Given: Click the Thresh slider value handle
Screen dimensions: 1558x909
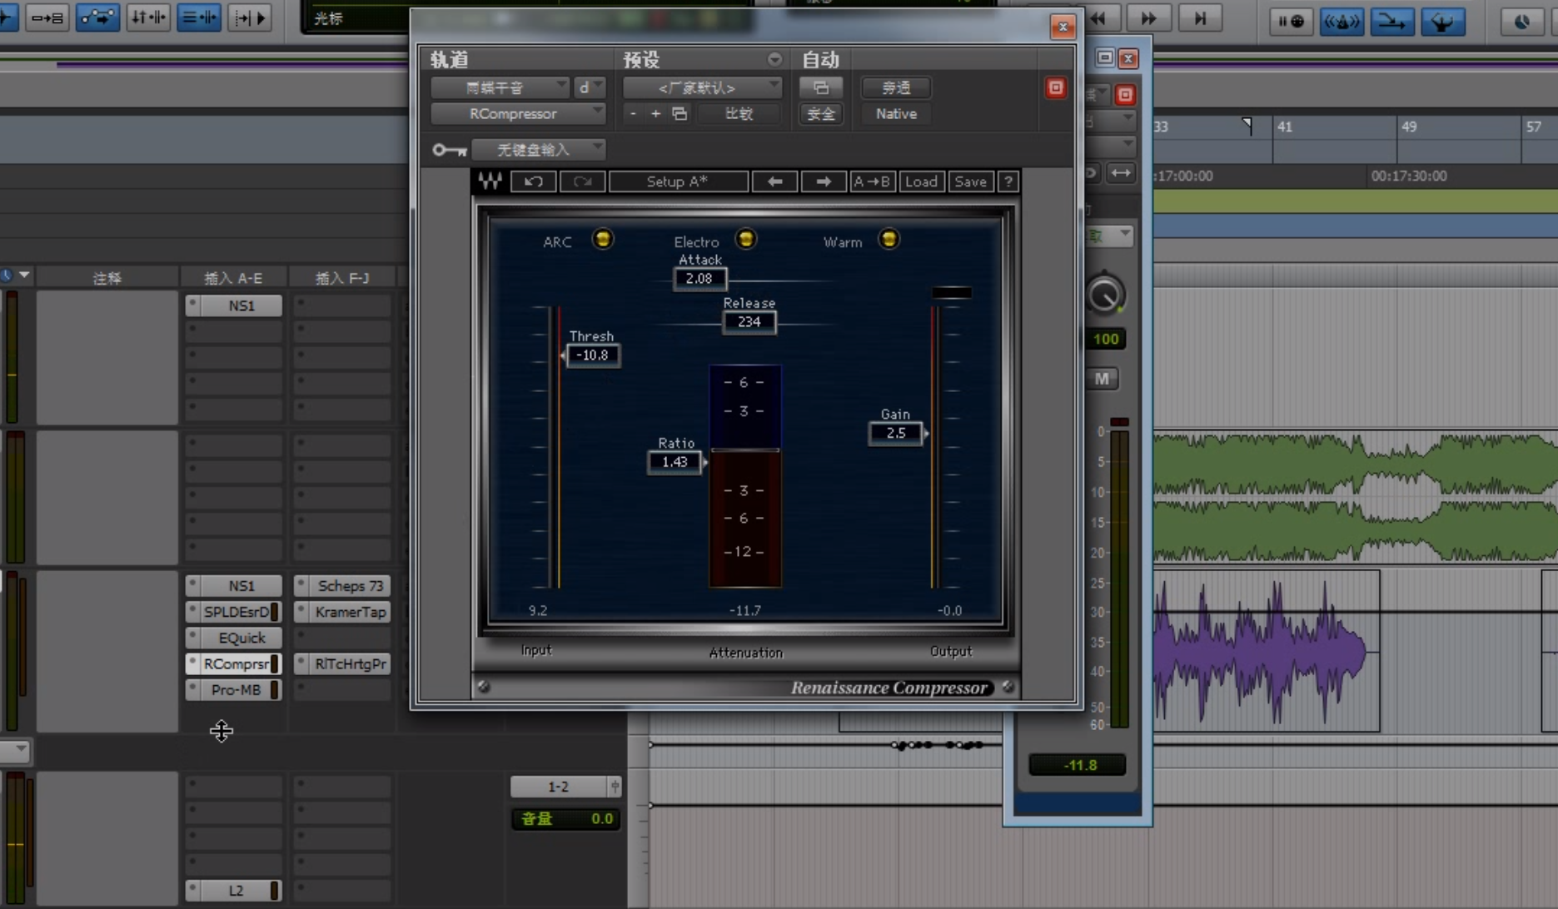Looking at the screenshot, I should coord(592,355).
